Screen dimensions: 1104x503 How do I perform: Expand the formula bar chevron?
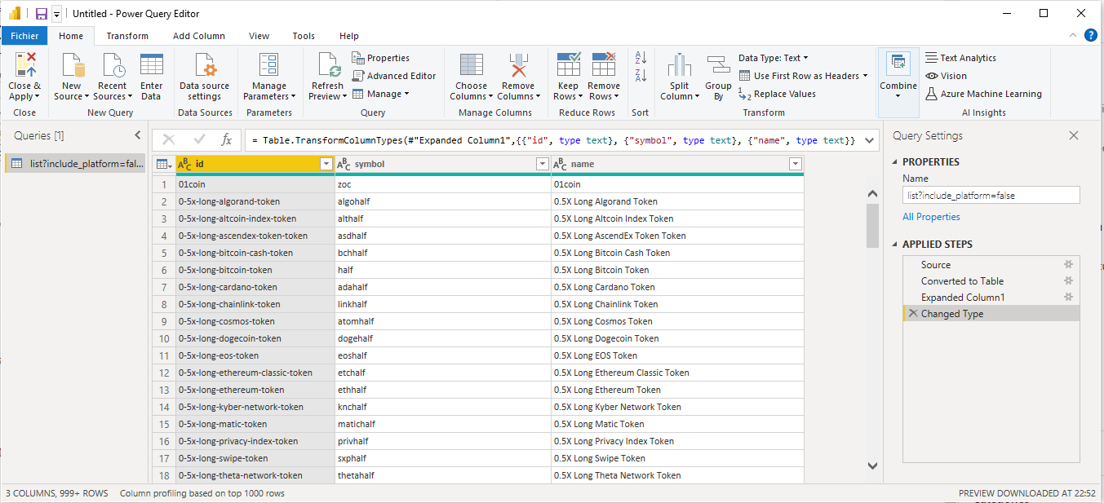click(x=868, y=140)
